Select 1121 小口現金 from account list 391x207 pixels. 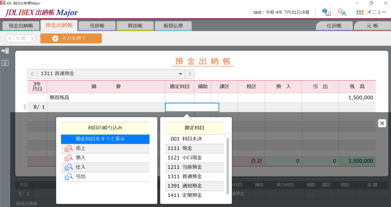point(194,158)
